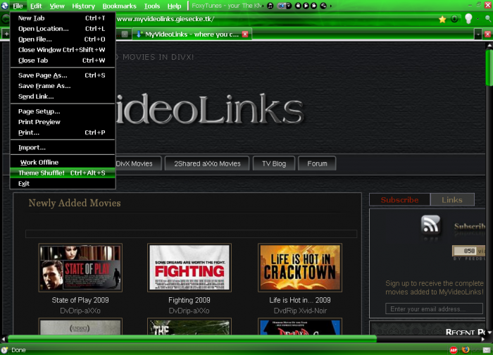
Task: Click the URL address bar
Action: pyautogui.click(x=277, y=19)
